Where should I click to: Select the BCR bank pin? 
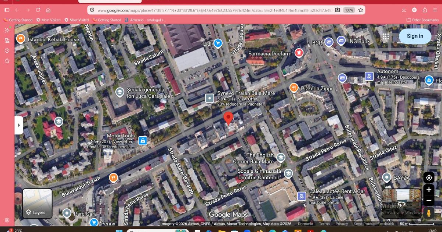point(329,42)
